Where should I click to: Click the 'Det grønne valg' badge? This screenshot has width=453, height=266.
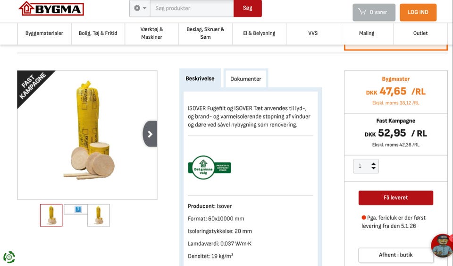tap(210, 167)
